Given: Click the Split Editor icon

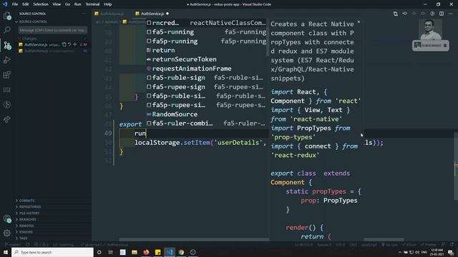Looking at the screenshot, I should tap(442, 14).
